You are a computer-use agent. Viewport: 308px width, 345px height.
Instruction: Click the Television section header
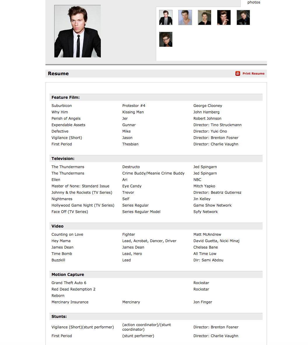pyautogui.click(x=63, y=159)
